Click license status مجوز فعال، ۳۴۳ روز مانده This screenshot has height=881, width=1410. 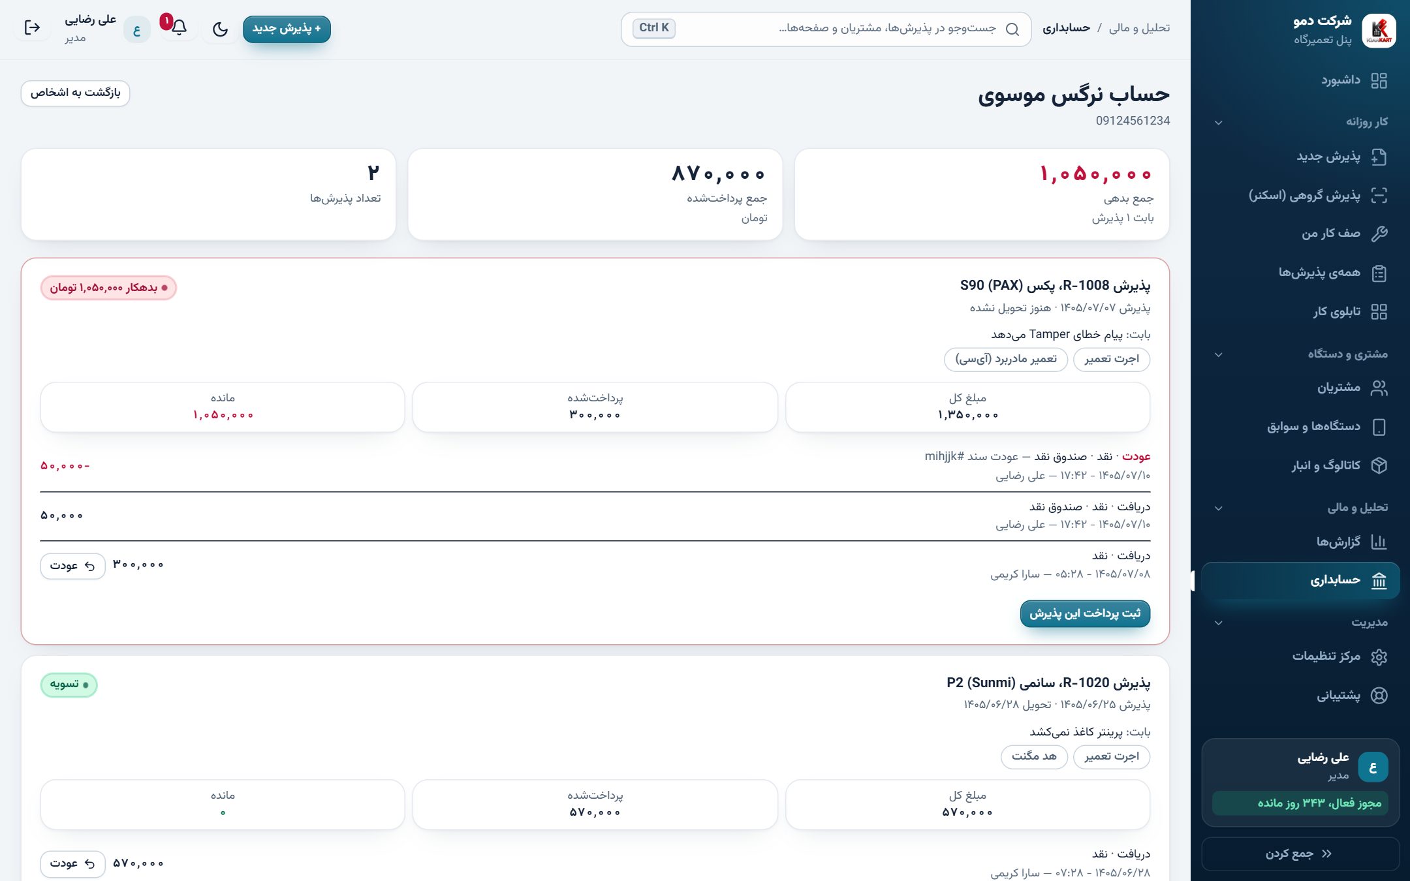click(x=1300, y=803)
